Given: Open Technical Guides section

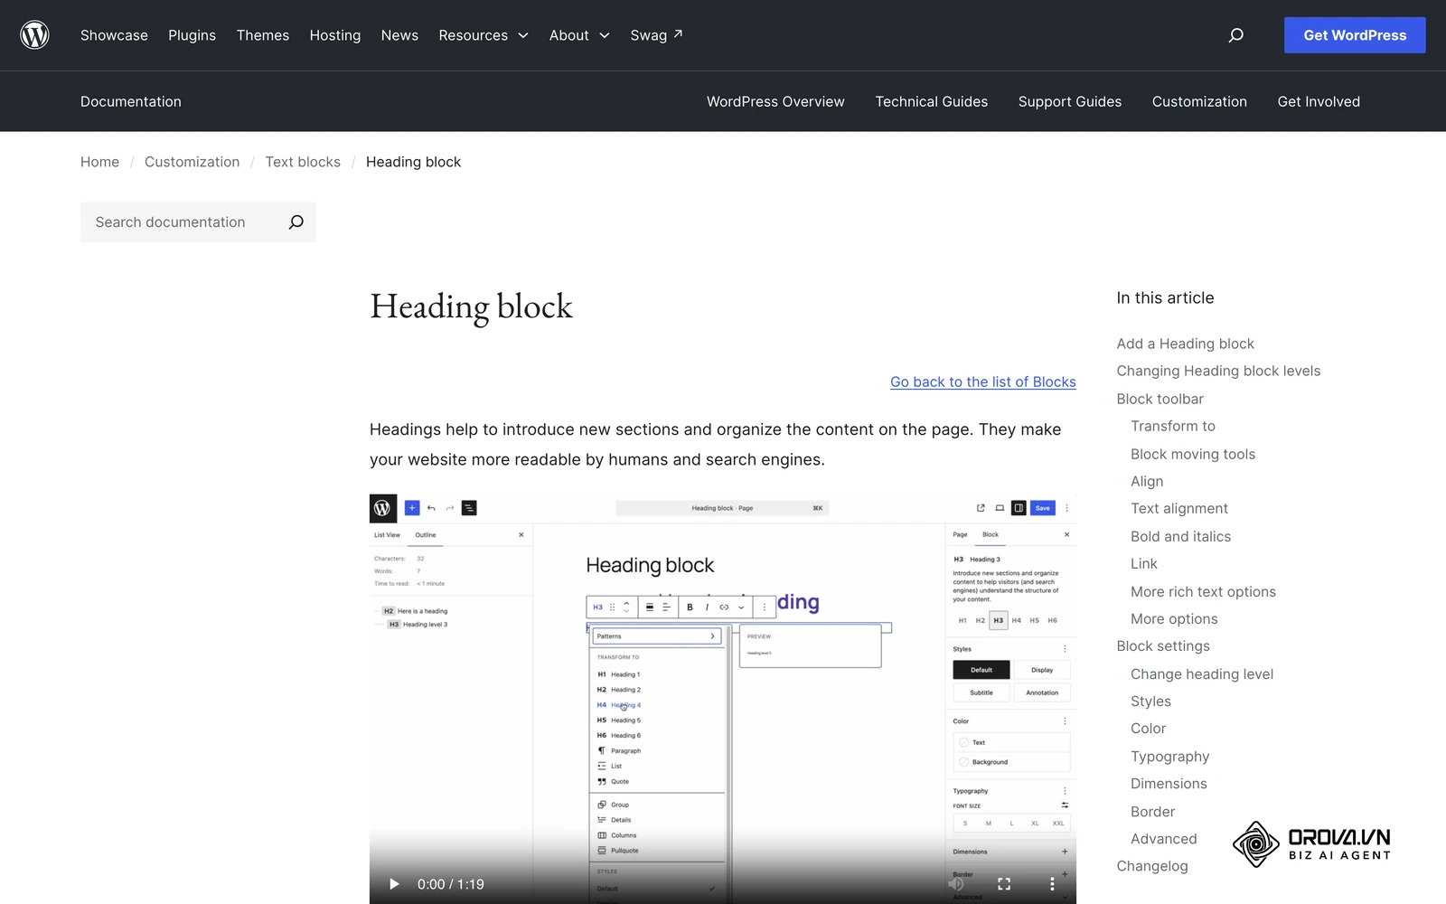Looking at the screenshot, I should [x=931, y=101].
